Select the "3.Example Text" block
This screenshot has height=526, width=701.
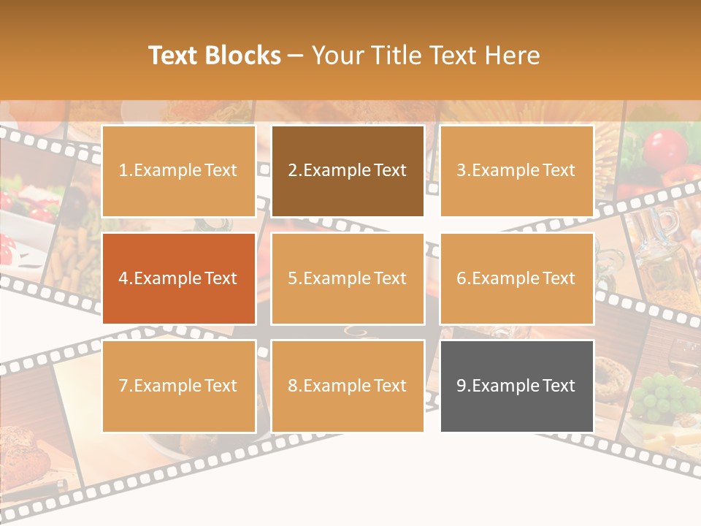516,171
